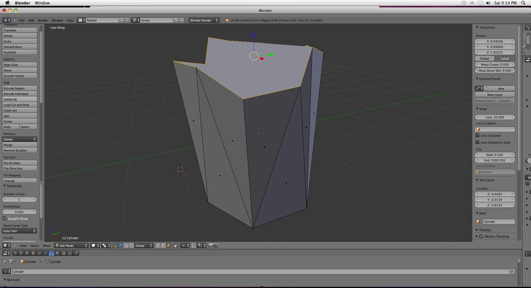Delete Default screen layout with X icon

[x=127, y=20]
